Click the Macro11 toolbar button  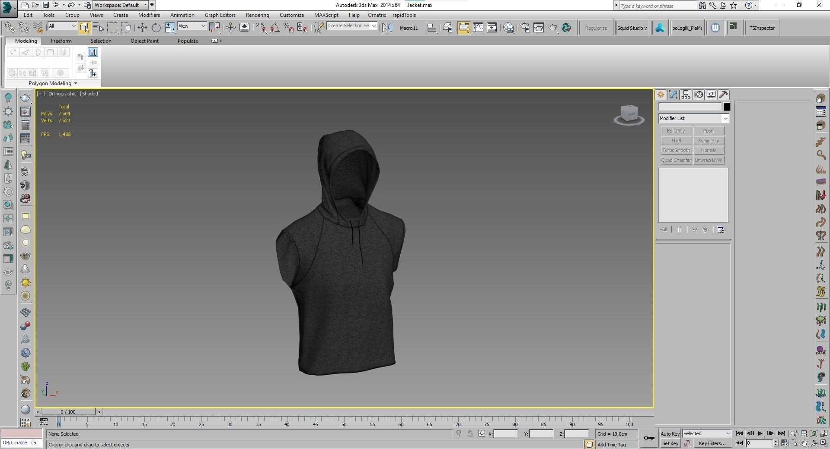coord(409,28)
